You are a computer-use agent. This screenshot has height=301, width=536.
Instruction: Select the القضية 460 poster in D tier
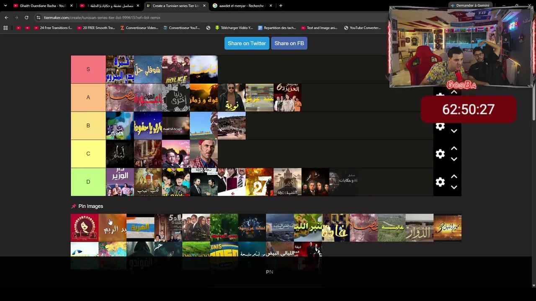click(288, 182)
